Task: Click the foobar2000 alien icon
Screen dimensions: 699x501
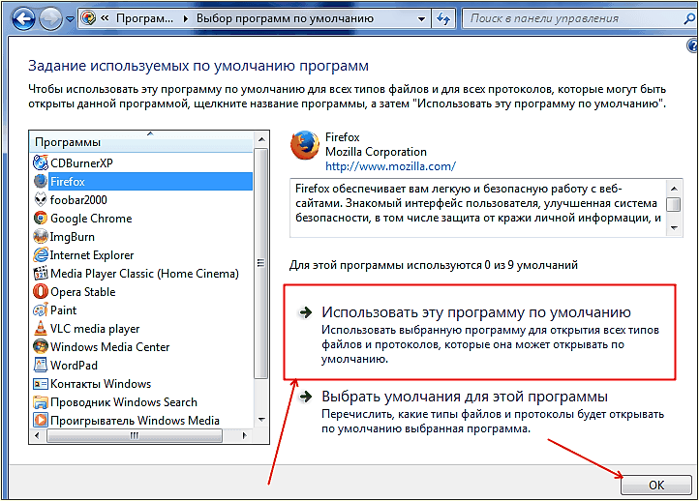Action: click(41, 200)
